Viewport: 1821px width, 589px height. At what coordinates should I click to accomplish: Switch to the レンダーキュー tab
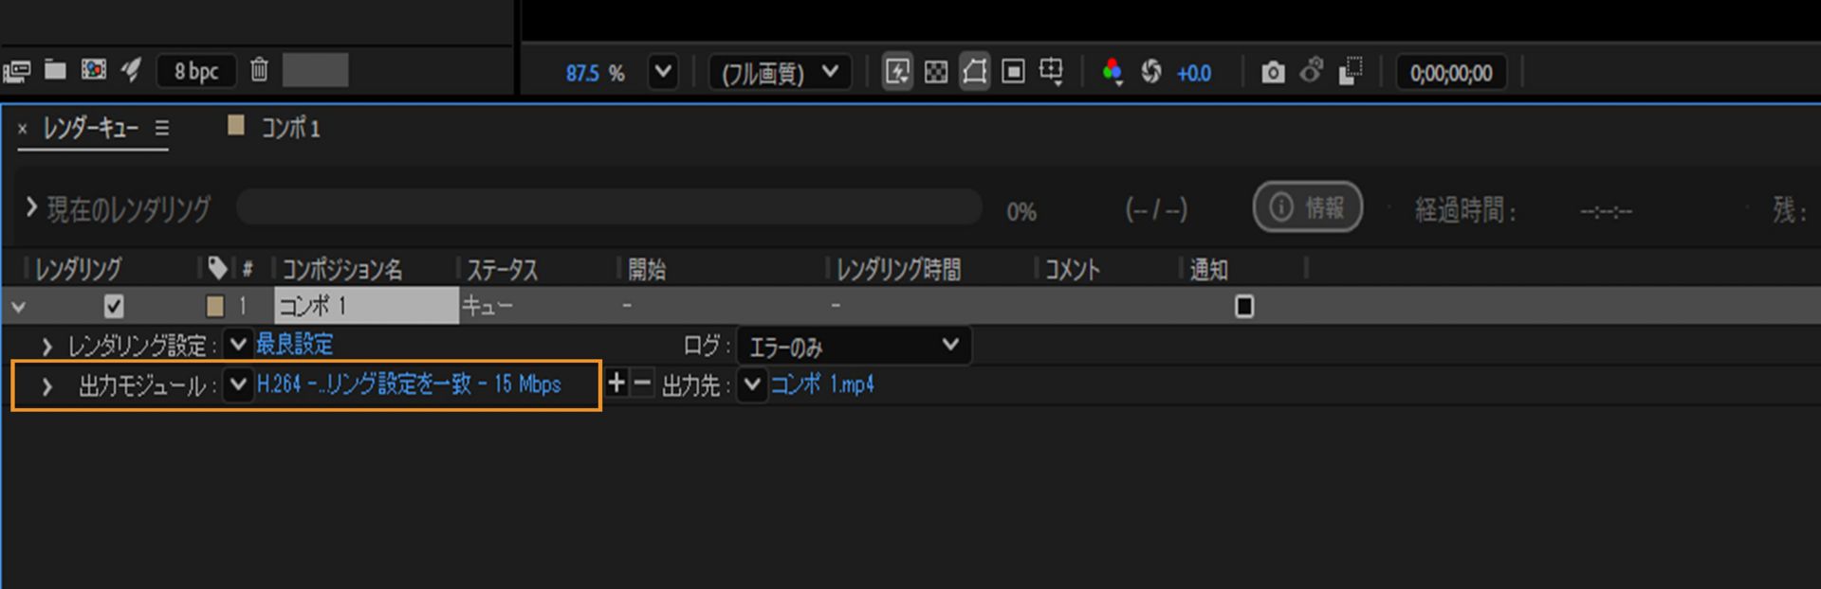pyautogui.click(x=91, y=129)
